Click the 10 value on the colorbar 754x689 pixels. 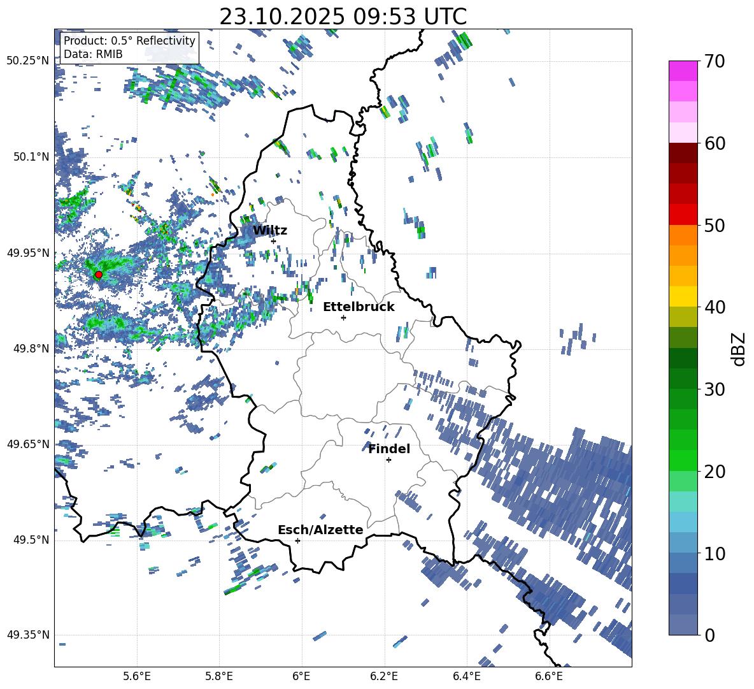pos(715,553)
